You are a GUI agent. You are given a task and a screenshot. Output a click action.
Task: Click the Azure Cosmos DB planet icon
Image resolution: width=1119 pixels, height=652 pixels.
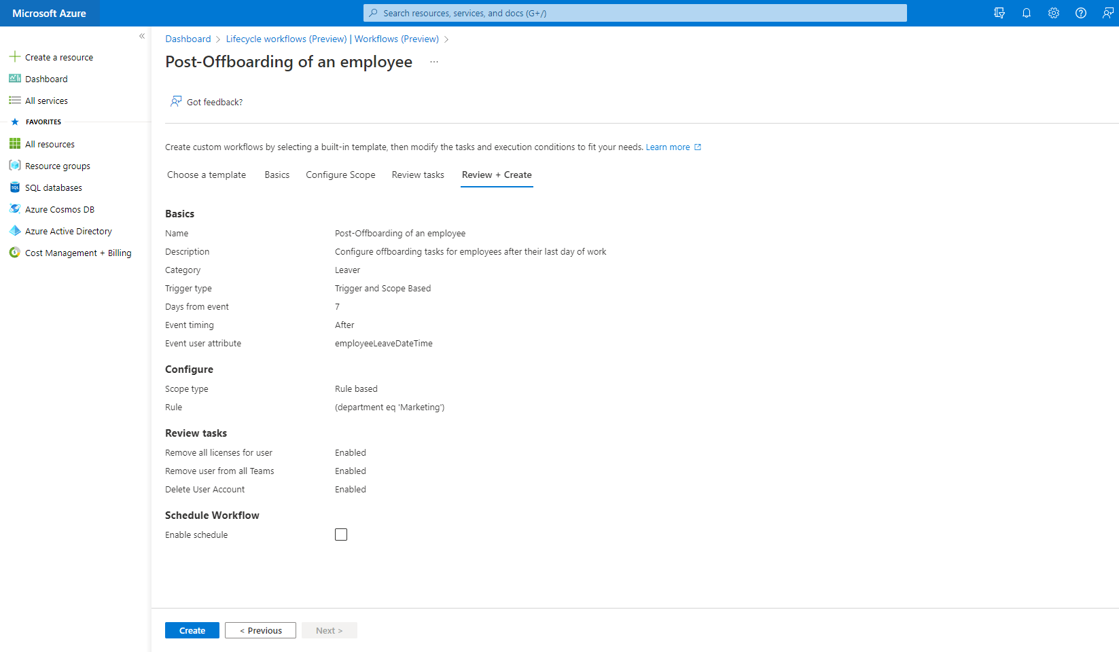[x=15, y=209]
